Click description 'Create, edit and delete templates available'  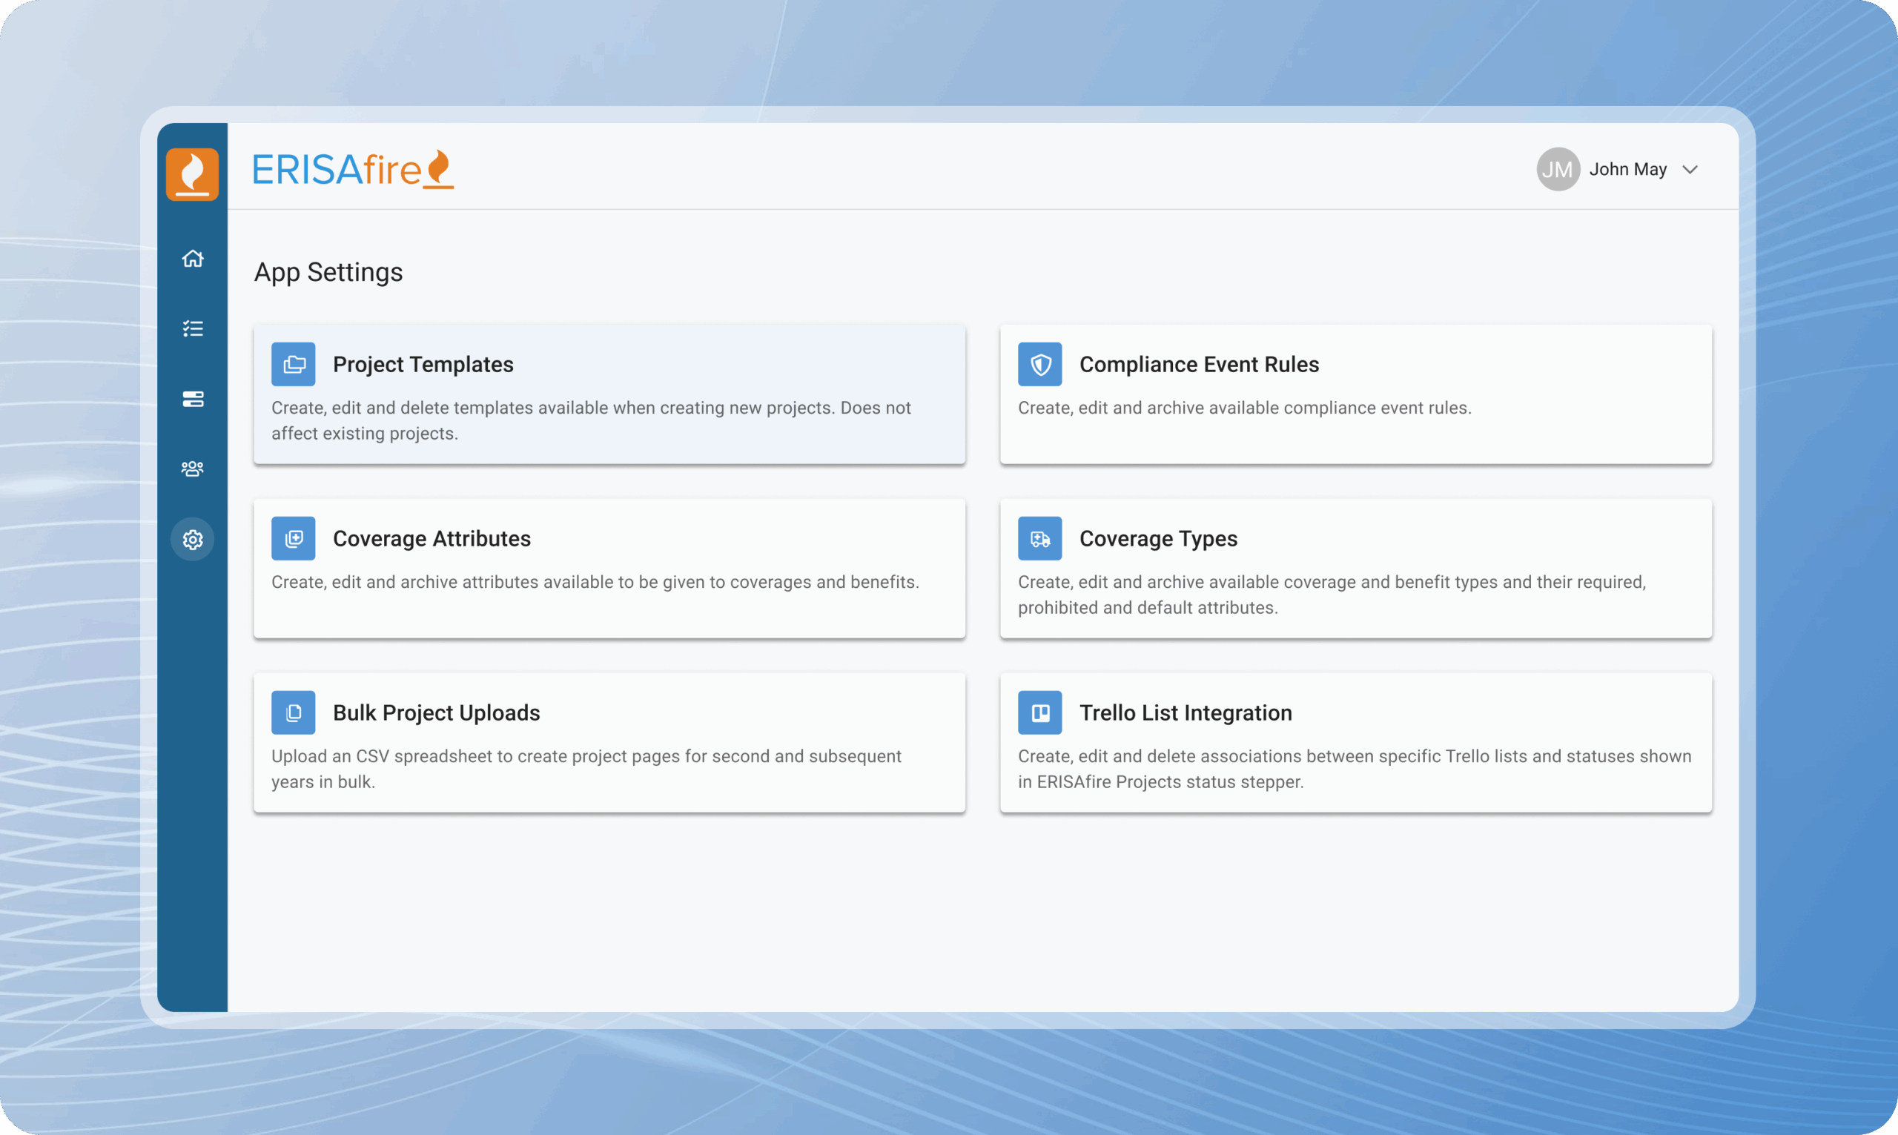(440, 408)
